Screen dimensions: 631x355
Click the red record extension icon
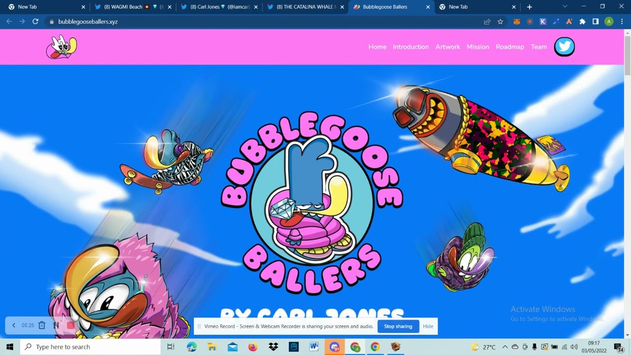(530, 22)
